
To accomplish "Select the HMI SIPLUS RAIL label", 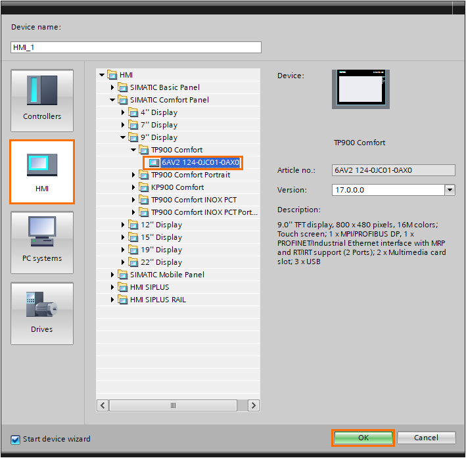I will (158, 300).
